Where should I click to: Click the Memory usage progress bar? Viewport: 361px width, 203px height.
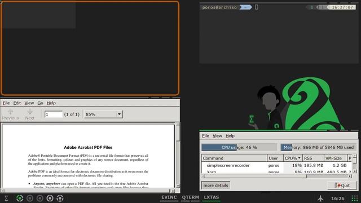click(x=319, y=147)
